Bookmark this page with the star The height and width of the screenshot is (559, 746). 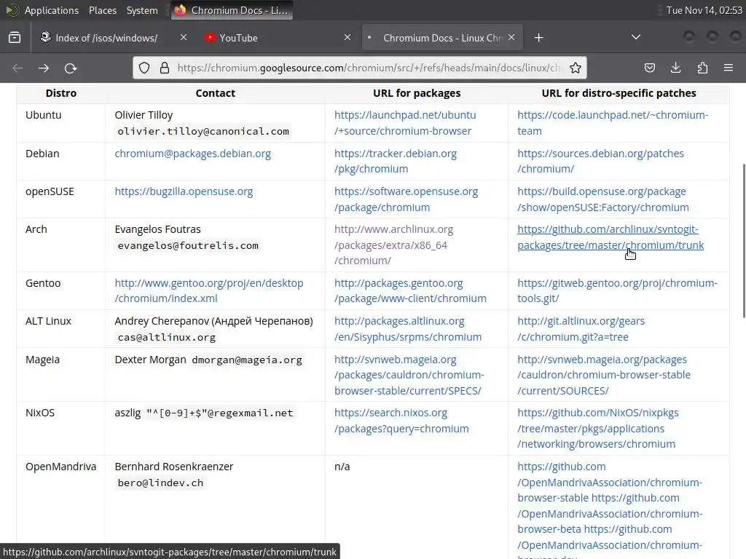pyautogui.click(x=576, y=68)
